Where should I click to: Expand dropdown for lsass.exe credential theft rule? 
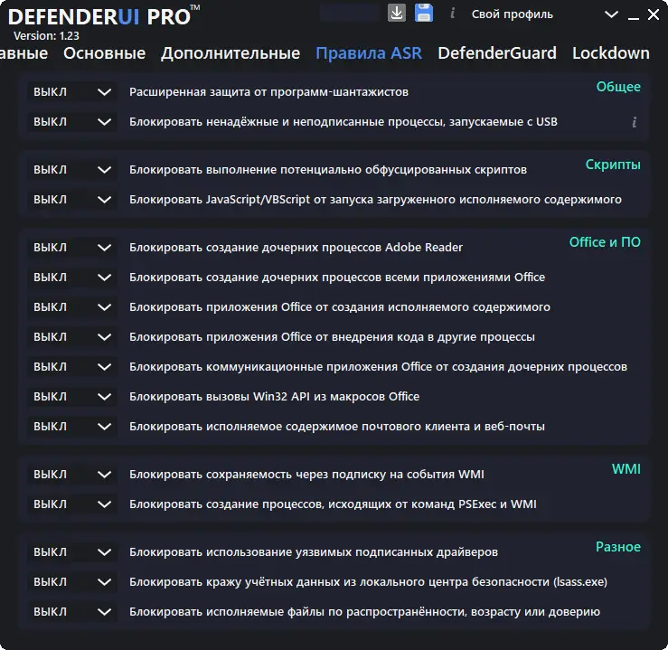coord(72,582)
